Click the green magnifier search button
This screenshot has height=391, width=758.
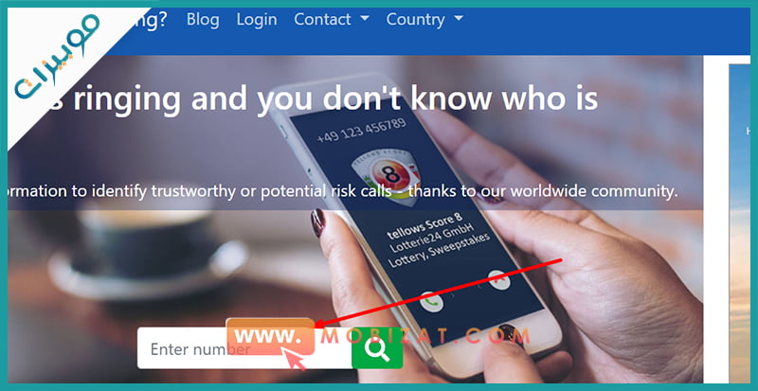(x=377, y=348)
